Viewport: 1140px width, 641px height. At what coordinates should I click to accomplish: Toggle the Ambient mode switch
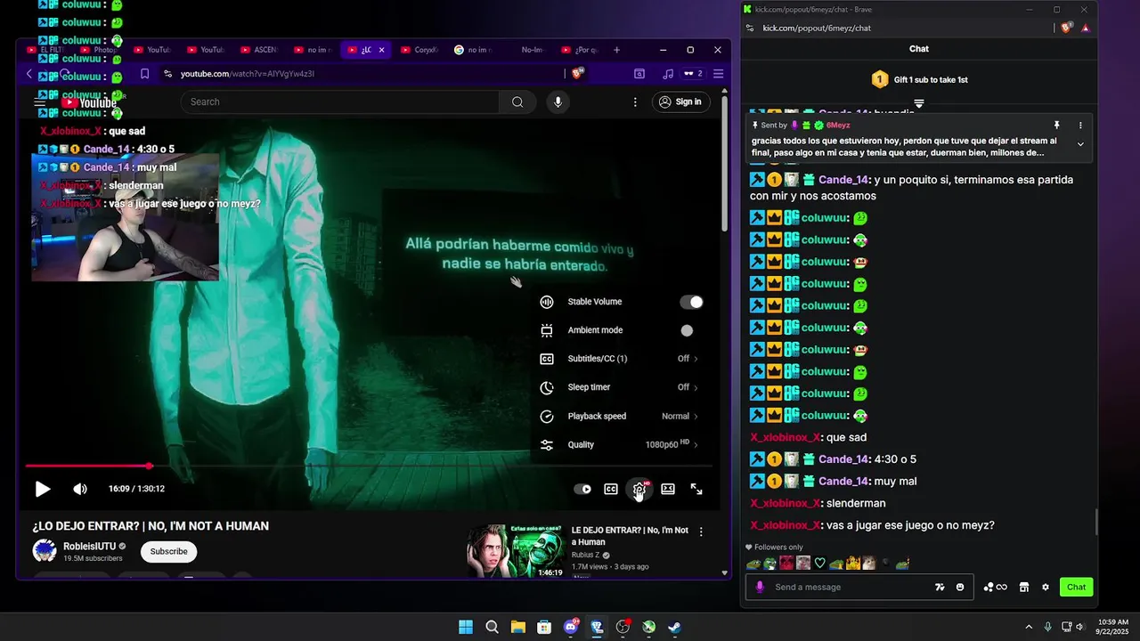[x=687, y=330]
